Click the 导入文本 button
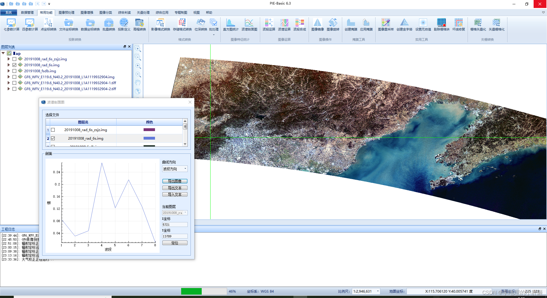 (175, 194)
